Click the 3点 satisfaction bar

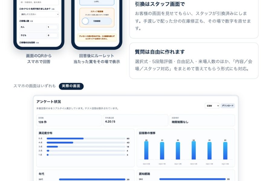point(86,147)
